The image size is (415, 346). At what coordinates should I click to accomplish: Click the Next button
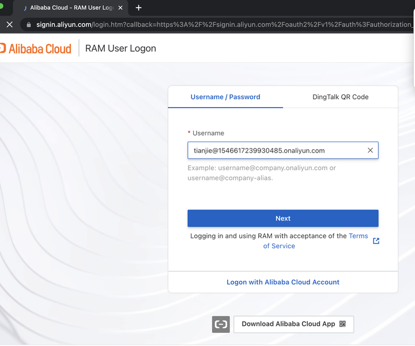[282, 218]
